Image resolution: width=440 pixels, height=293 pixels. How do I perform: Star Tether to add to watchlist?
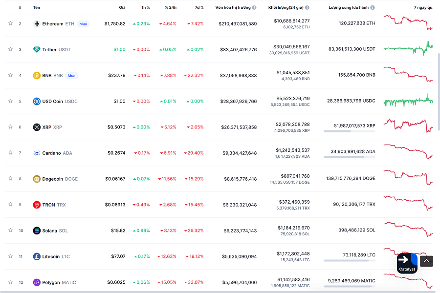(10, 49)
